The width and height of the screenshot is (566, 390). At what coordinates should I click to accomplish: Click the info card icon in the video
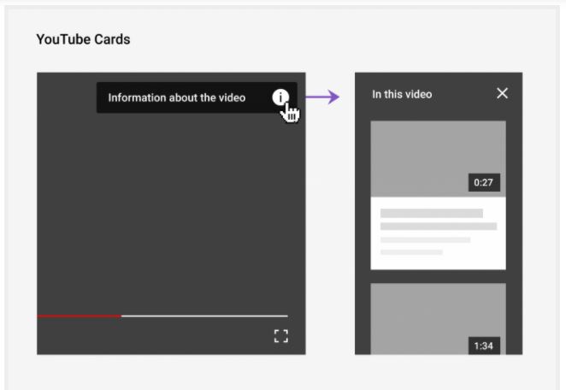(x=280, y=97)
